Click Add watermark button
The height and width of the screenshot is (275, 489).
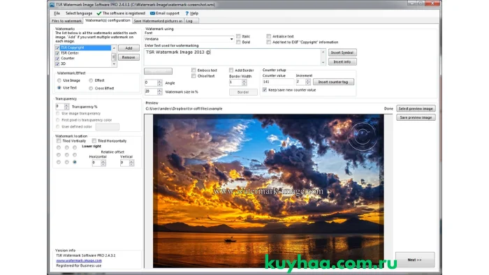pyautogui.click(x=129, y=48)
